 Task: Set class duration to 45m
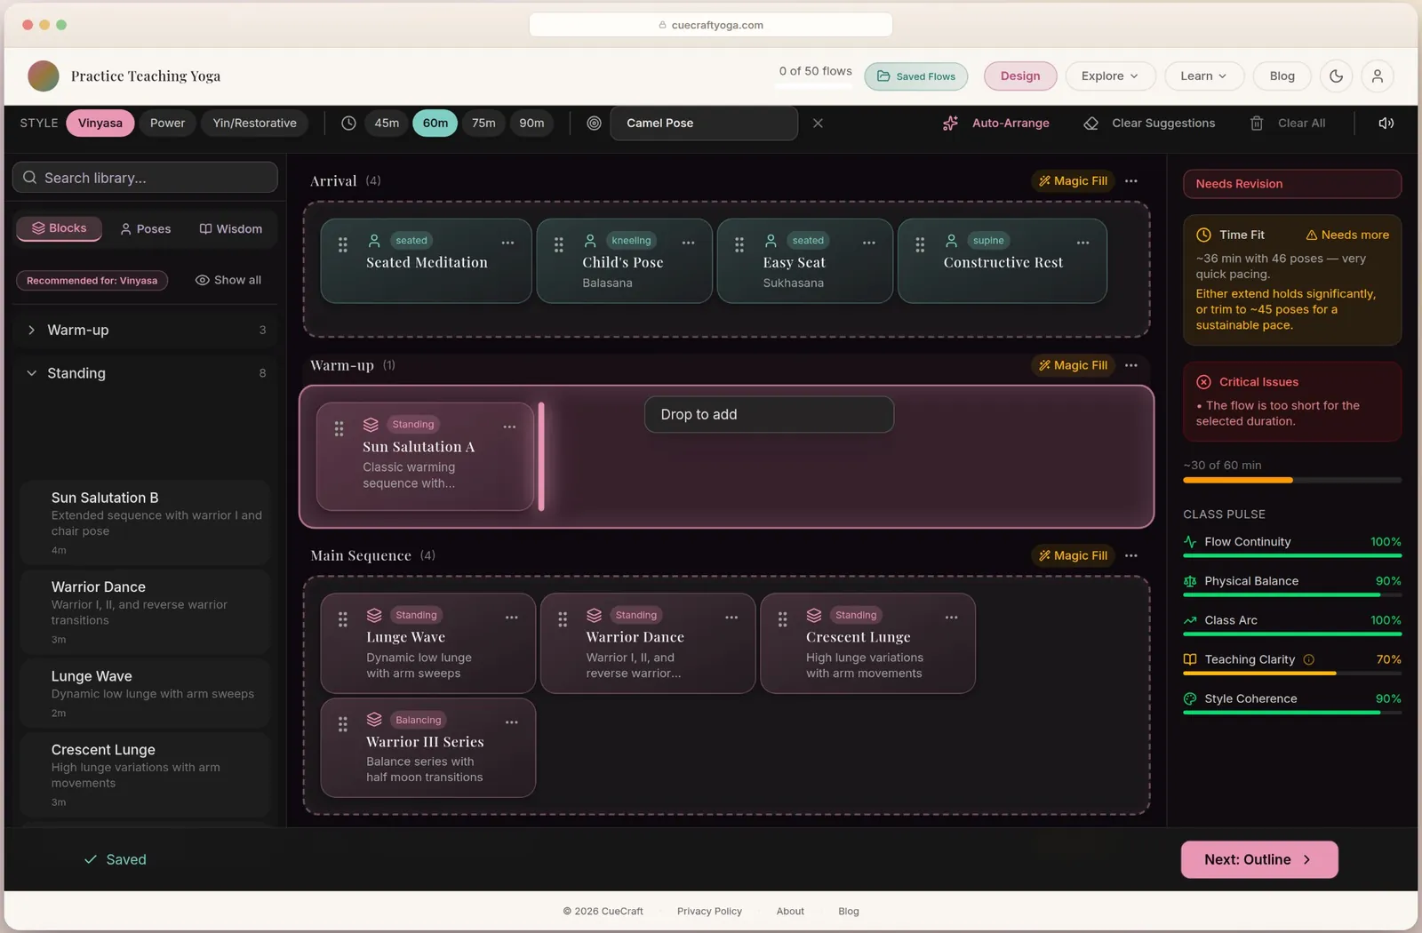387,124
